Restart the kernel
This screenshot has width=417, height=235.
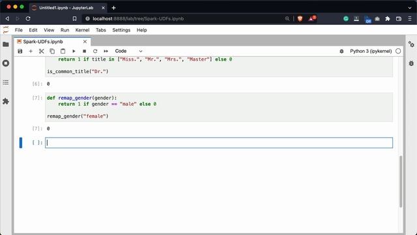pos(95,51)
